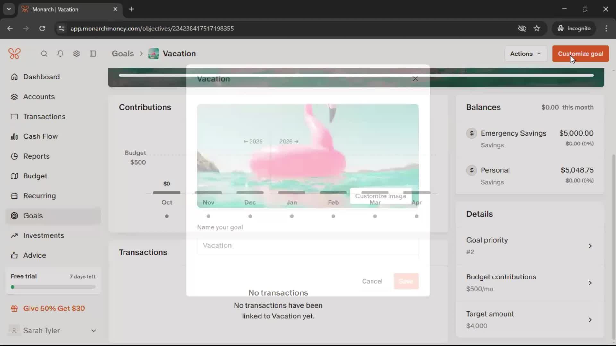Viewport: 616px width, 346px height.
Task: Click Customize image on flamingo picture
Action: (x=381, y=196)
